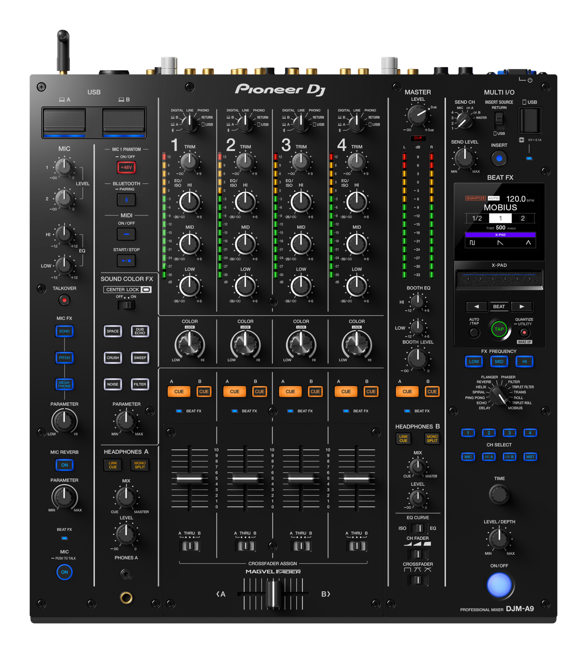Click channel 4 input selector knob
The height and width of the screenshot is (653, 587).
[357, 123]
